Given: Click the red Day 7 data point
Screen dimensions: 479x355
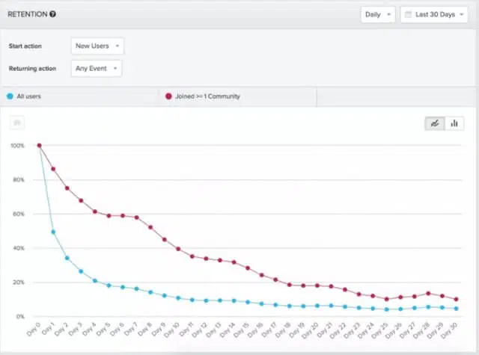Looking at the screenshot, I should tap(136, 217).
